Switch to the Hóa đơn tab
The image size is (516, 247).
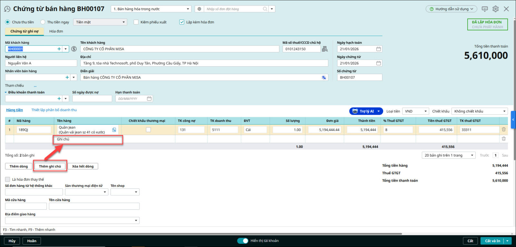point(56,31)
